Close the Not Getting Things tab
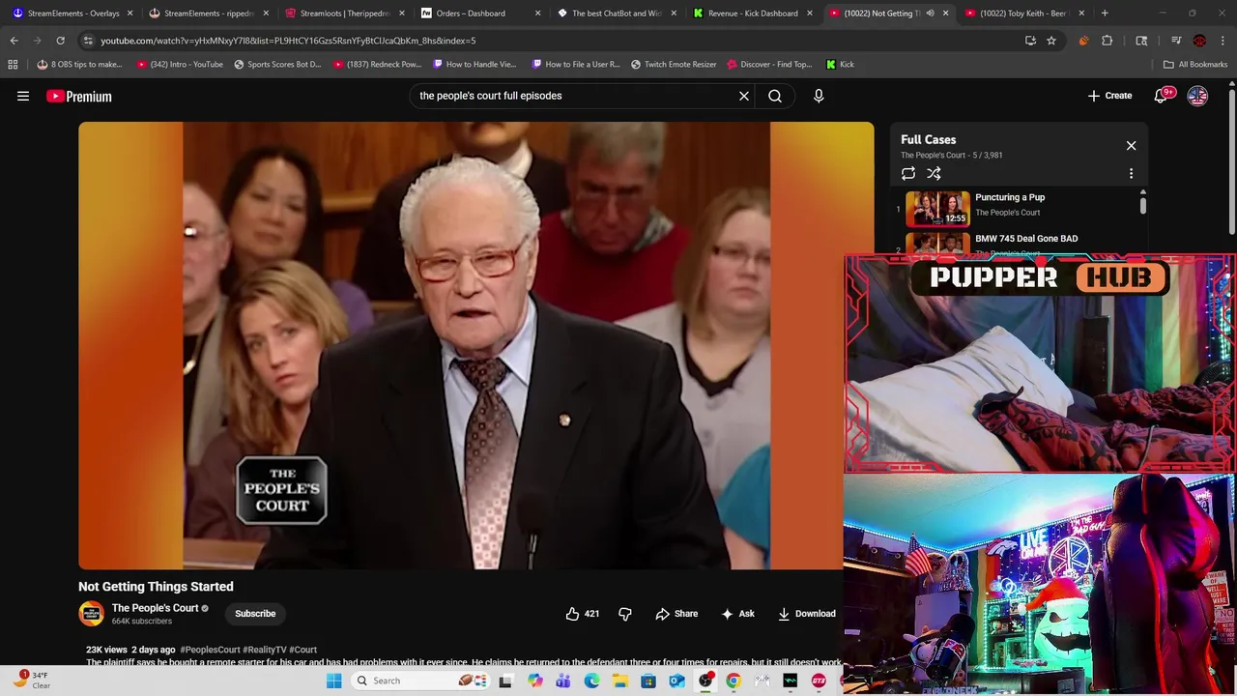 tap(945, 14)
